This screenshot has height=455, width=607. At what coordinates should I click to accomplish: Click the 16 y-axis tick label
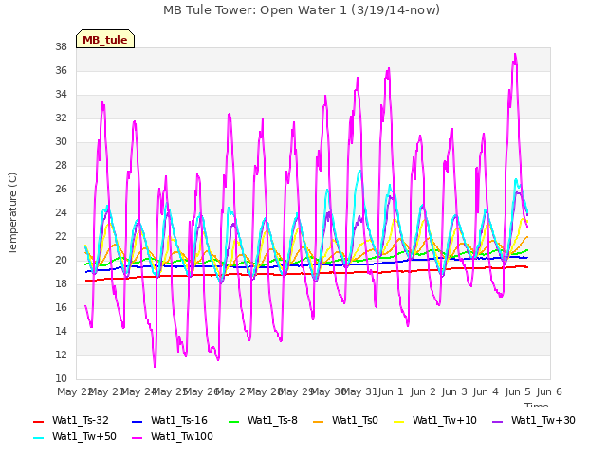(61, 308)
